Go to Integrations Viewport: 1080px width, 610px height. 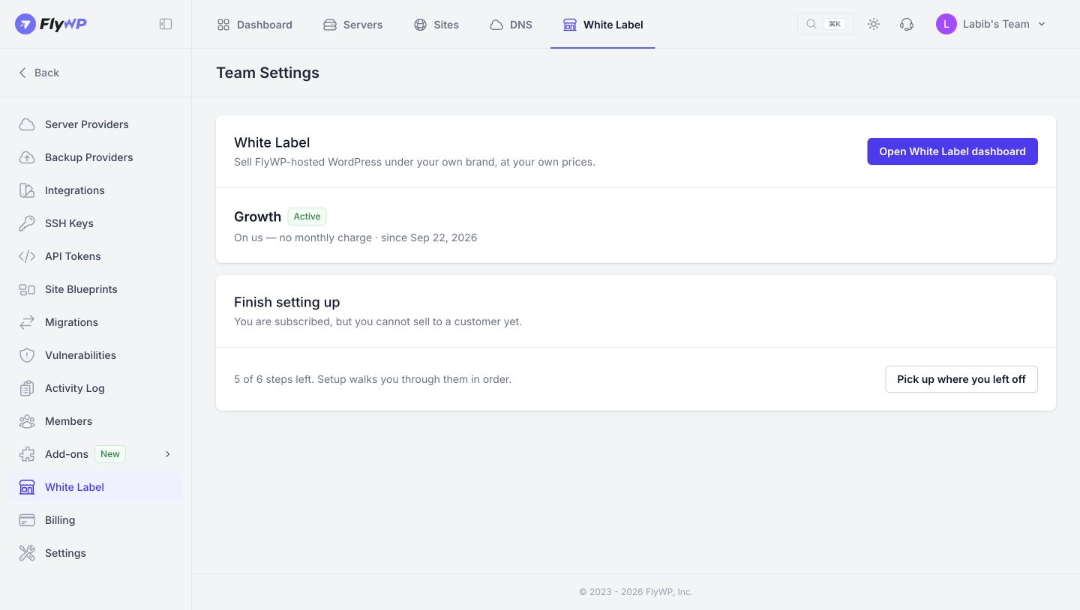(95, 190)
